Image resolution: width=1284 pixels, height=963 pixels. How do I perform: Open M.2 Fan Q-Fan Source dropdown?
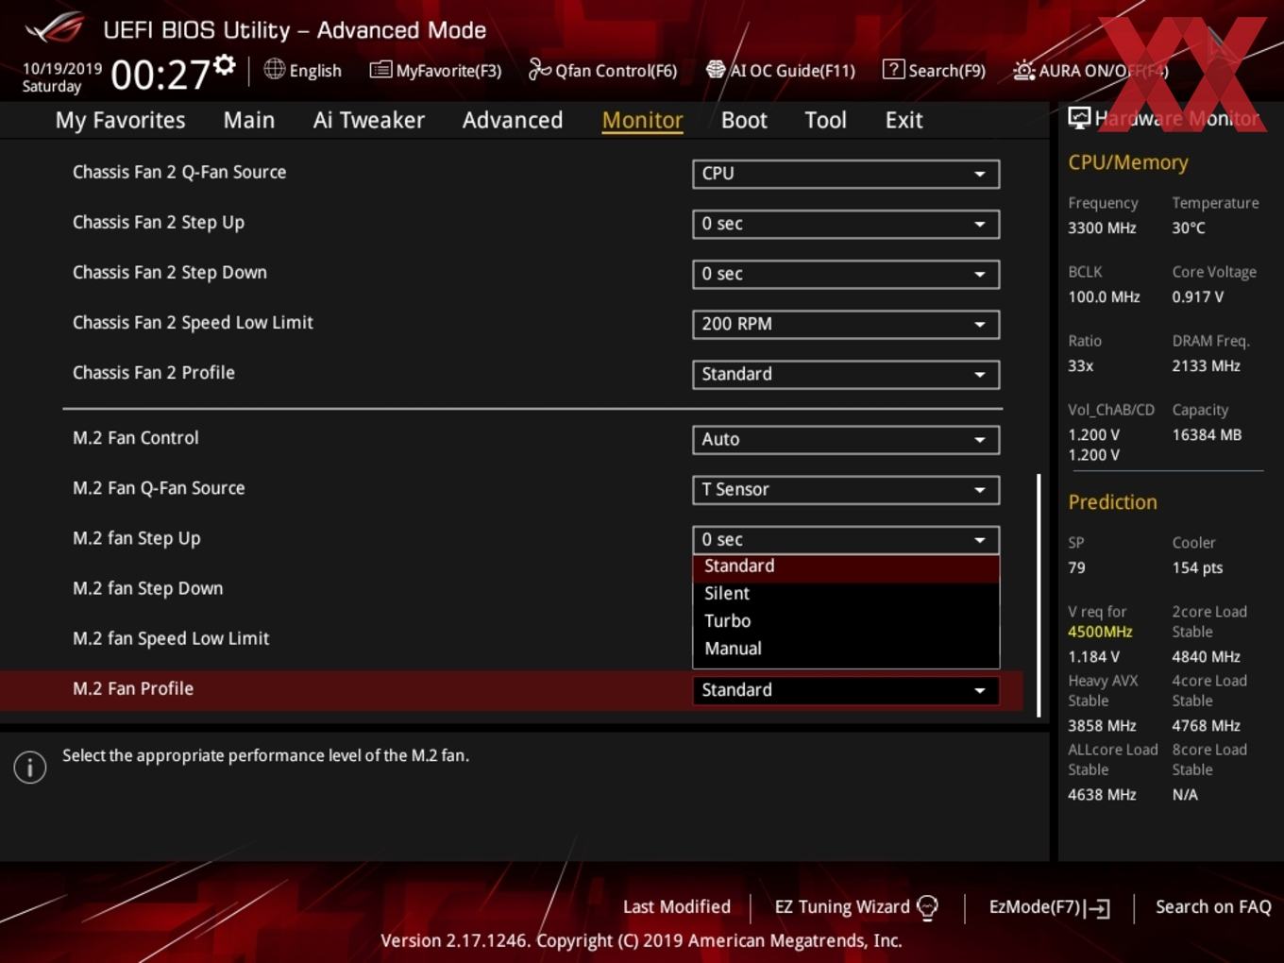point(846,489)
